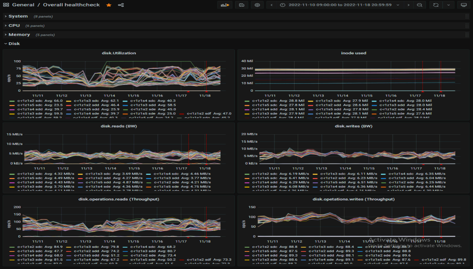Image resolution: width=473 pixels, height=269 pixels.
Task: Refresh the dashboard
Action: tap(436, 5)
